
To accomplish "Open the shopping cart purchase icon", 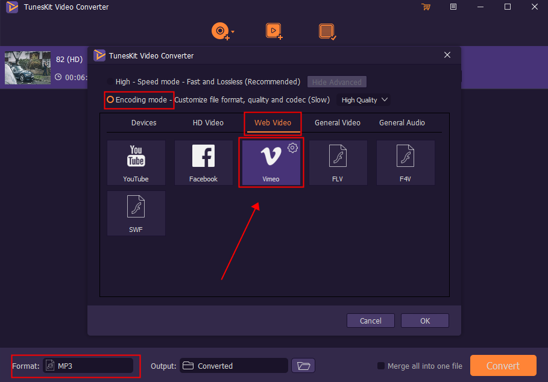I will coord(426,7).
